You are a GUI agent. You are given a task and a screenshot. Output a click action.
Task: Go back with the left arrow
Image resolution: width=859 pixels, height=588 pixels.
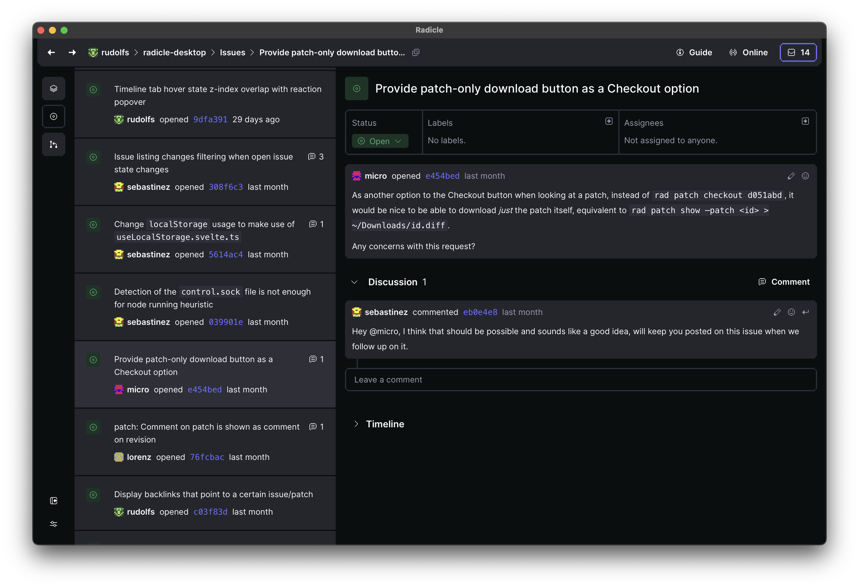click(51, 52)
